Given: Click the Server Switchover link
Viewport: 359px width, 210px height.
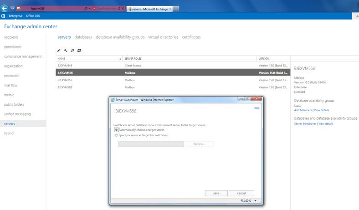Looking at the screenshot, I should (305, 123).
